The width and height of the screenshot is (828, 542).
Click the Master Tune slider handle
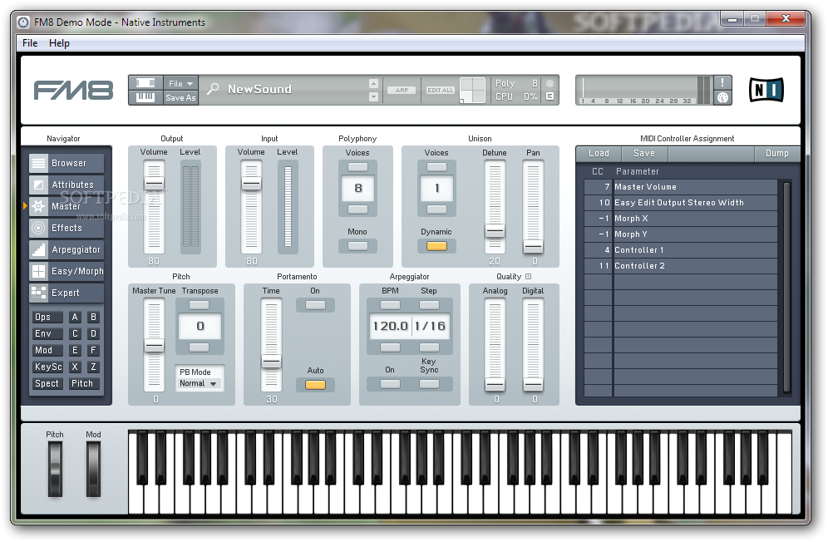(154, 346)
